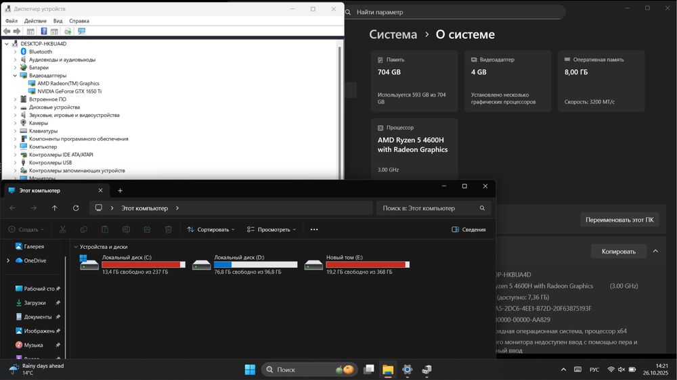Close the Этот компьютер tab
Viewport: 677px width, 380px height.
[x=101, y=190]
